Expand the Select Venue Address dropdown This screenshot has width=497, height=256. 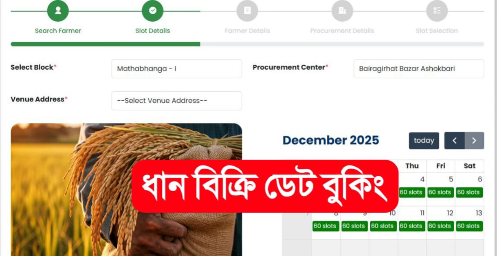(x=177, y=101)
